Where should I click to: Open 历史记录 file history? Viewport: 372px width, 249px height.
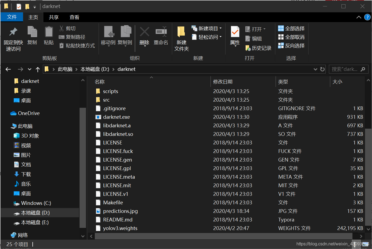258,48
